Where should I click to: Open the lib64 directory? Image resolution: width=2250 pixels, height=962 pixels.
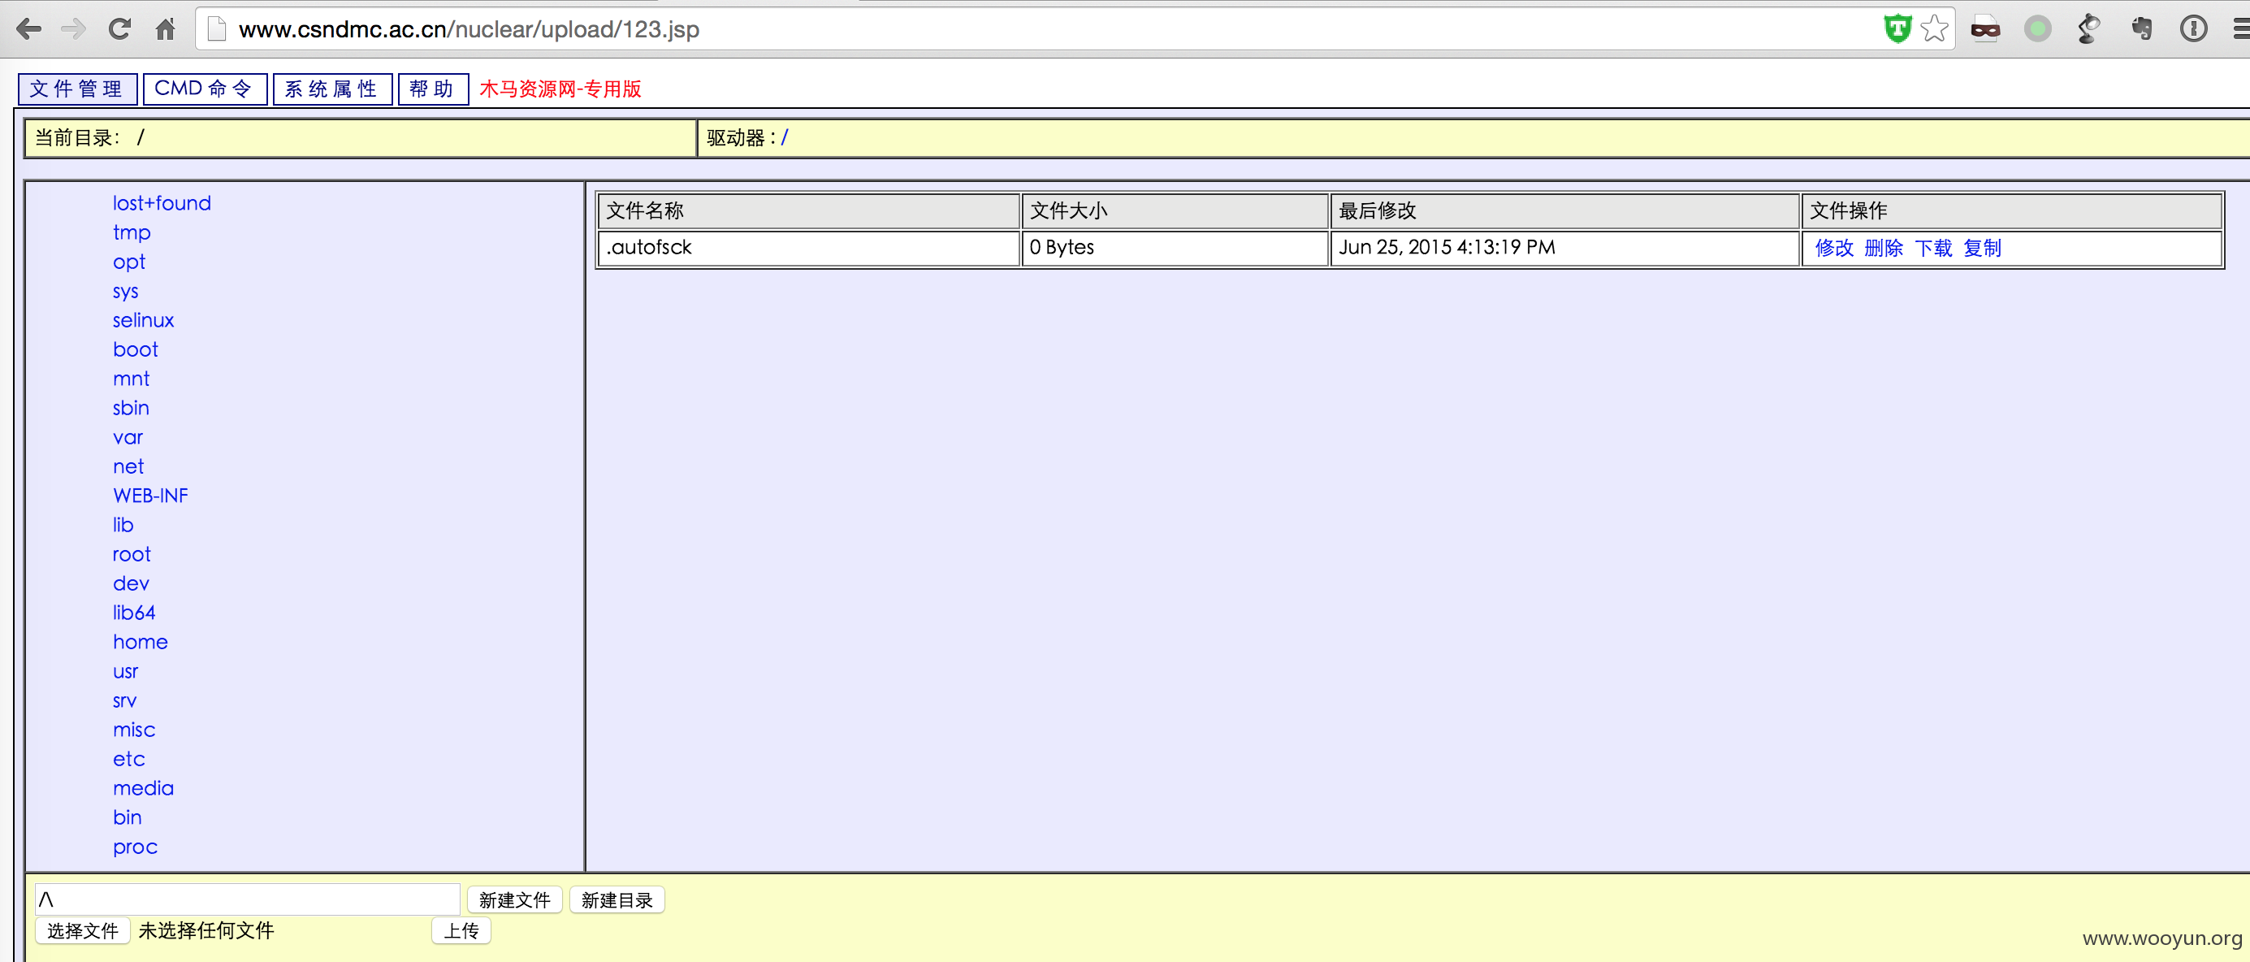134,613
